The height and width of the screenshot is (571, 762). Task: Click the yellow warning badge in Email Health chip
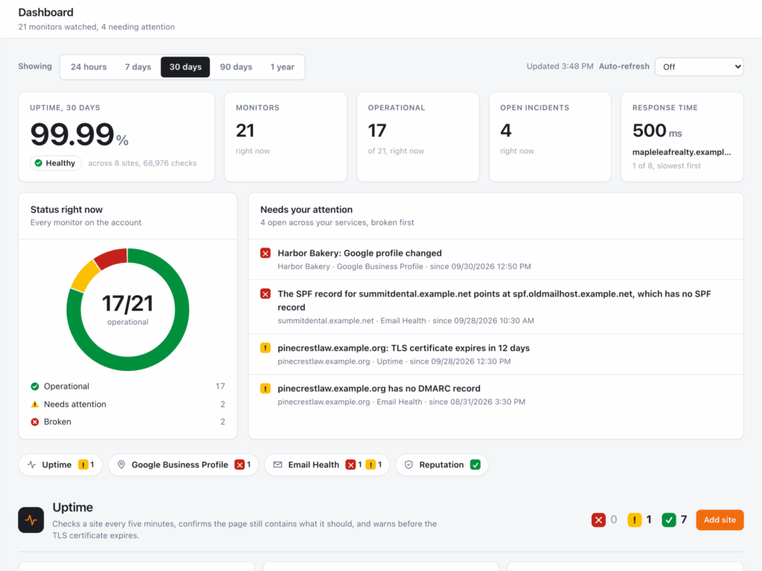click(x=371, y=465)
